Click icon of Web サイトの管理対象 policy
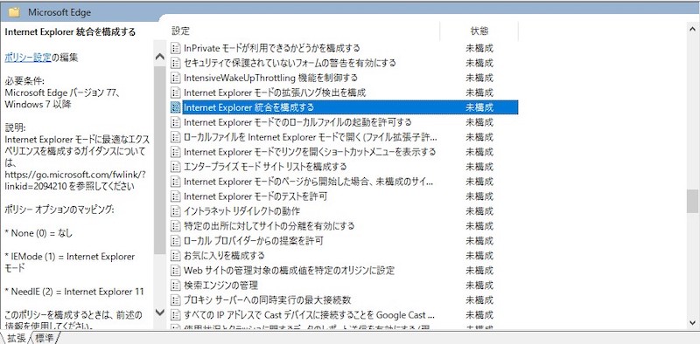 pos(176,270)
